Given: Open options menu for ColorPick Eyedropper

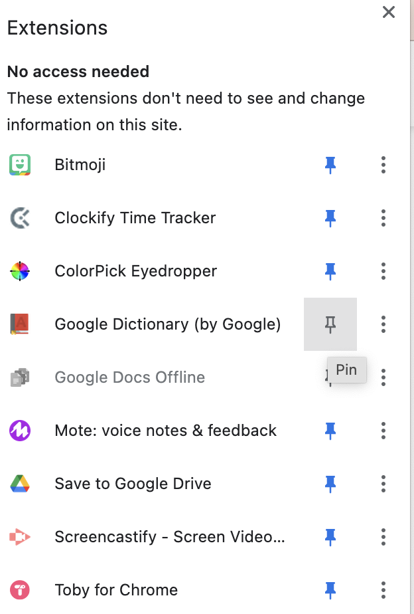Looking at the screenshot, I should (383, 271).
